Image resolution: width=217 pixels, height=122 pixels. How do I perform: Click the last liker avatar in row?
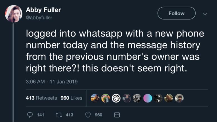179,98
